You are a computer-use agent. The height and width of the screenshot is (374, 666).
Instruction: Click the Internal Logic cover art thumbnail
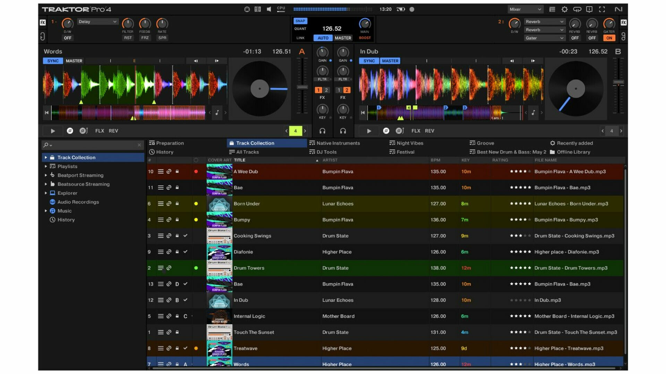pos(219,316)
